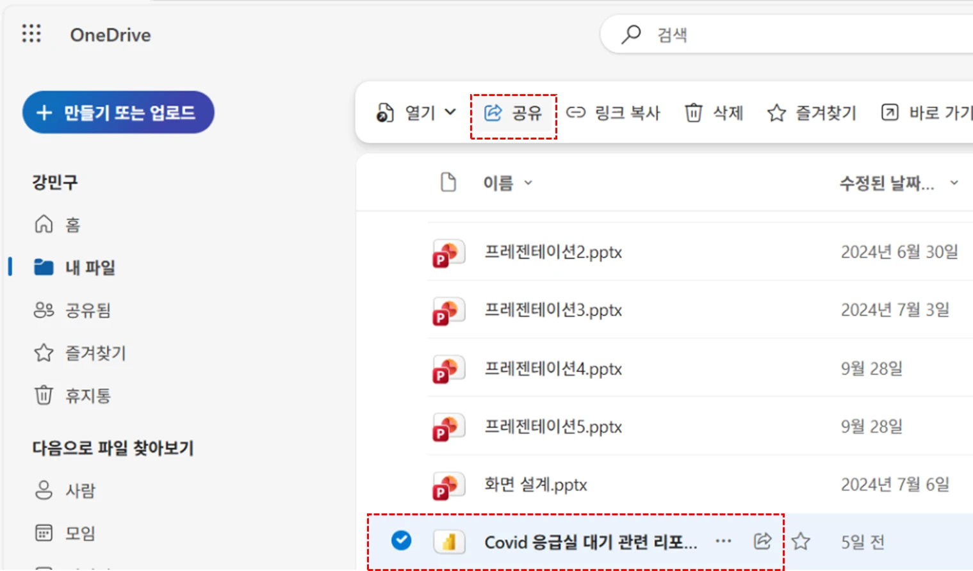973x571 pixels.
Task: Favorite the Covid report with star icon
Action: tap(801, 542)
